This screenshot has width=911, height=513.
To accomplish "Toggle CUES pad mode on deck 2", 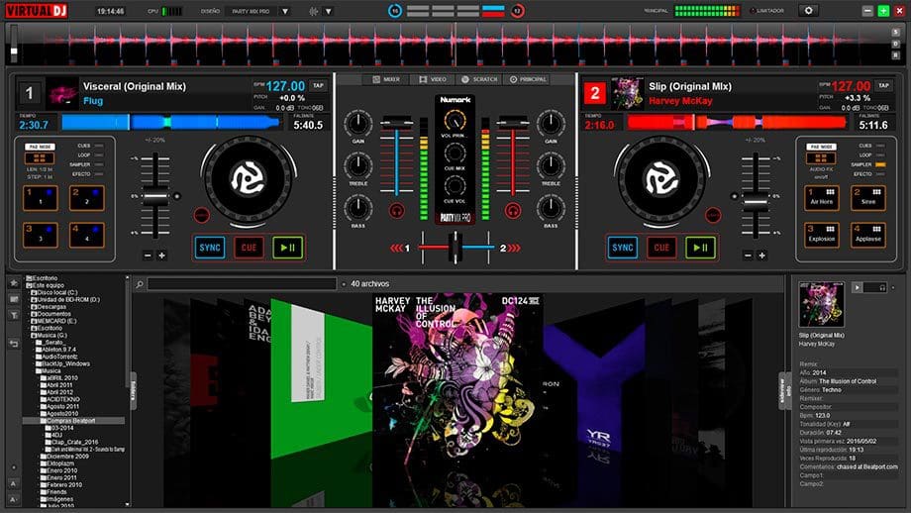I will pos(880,146).
